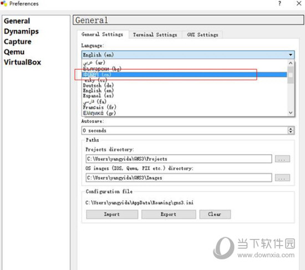This screenshot has height=270, width=305.
Task: Choose the highlighted Chinese (cn) language option
Action: coord(184,74)
